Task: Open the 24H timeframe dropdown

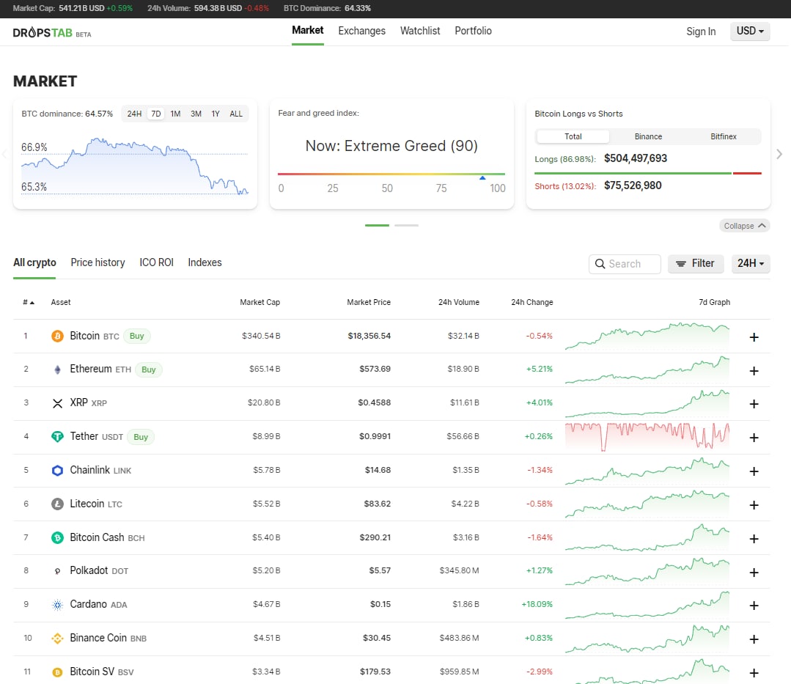Action: pyautogui.click(x=751, y=264)
